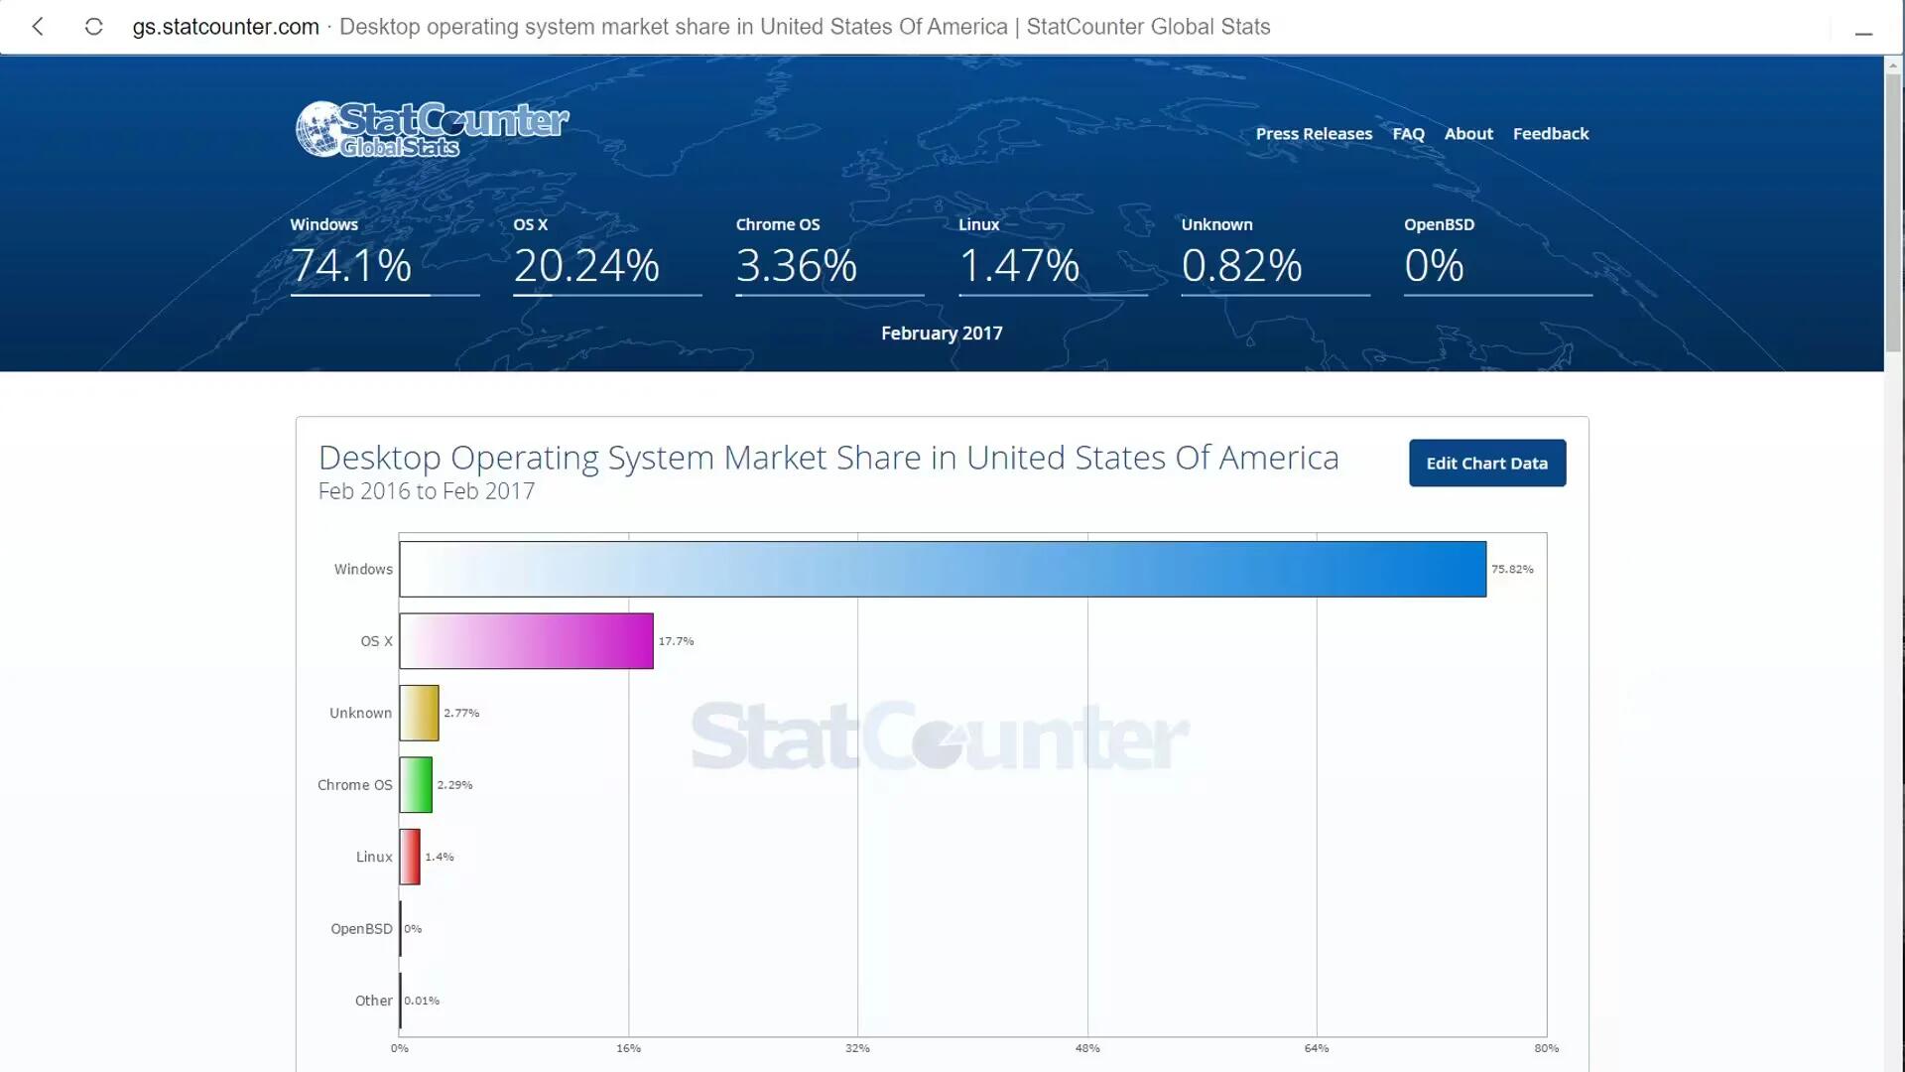
Task: Select the Chrome OS 3.36% header stat
Action: click(829, 256)
